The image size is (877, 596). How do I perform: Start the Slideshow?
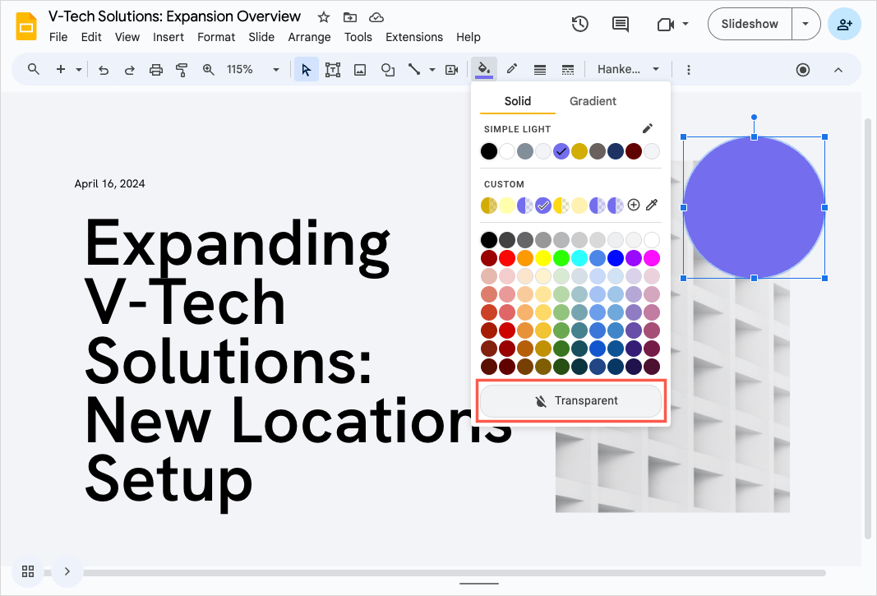click(750, 24)
